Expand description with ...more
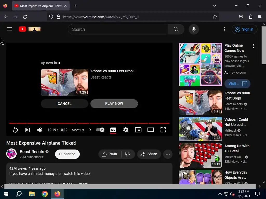 pyautogui.click(x=83, y=183)
